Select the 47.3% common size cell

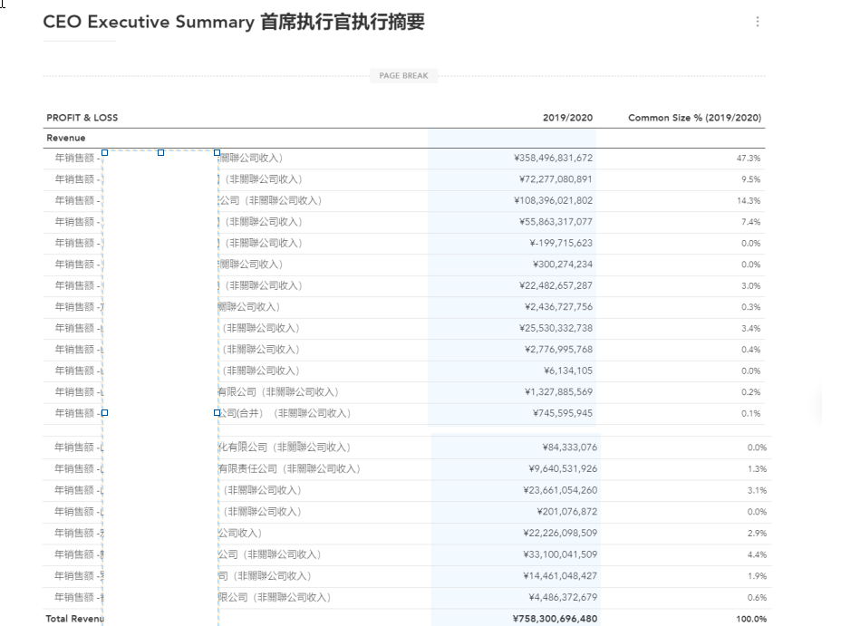click(749, 159)
